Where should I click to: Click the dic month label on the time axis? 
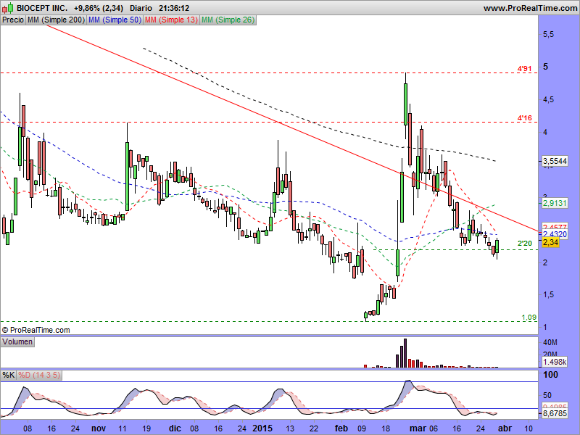point(175,428)
